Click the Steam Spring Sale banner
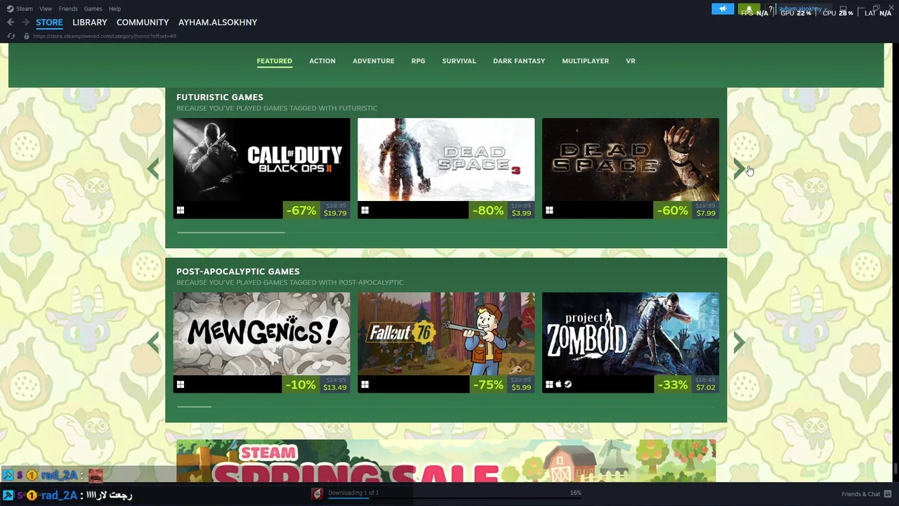The width and height of the screenshot is (899, 506). (x=446, y=461)
